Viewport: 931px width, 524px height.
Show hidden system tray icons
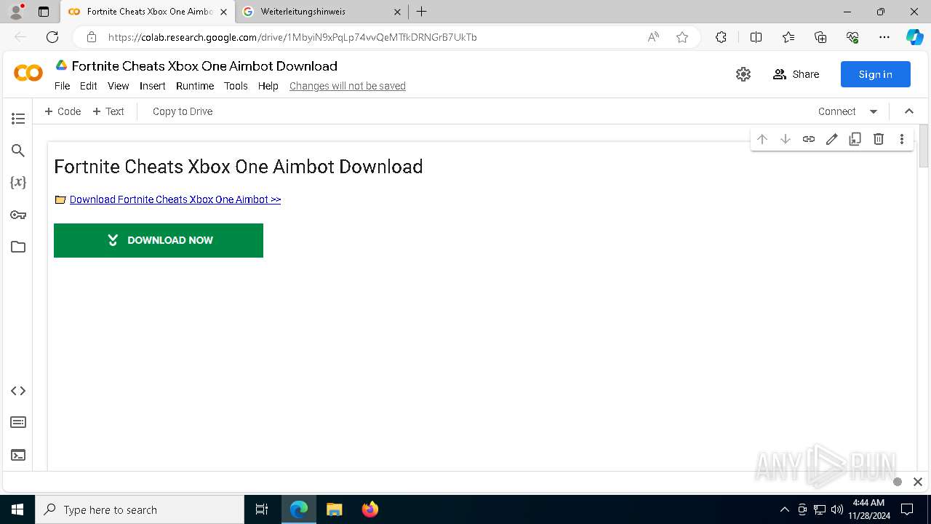[x=784, y=509]
